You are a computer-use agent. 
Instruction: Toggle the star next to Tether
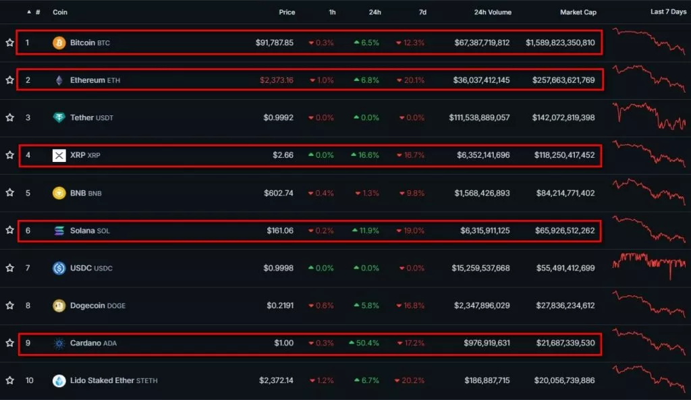pyautogui.click(x=9, y=118)
